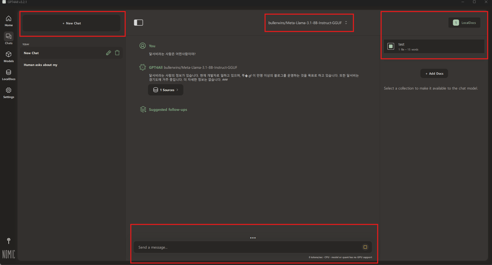Click '1 file – 15 words' text
Viewport: 492px width, 265px height.
[408, 50]
